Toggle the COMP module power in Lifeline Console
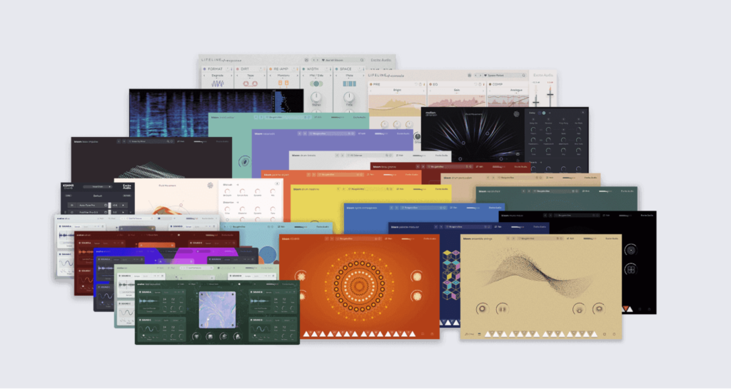The image size is (731, 392). point(490,84)
